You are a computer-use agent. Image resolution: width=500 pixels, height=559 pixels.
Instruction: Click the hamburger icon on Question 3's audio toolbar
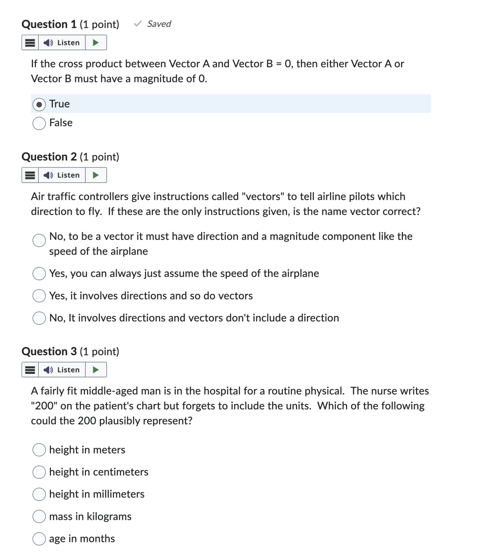point(29,370)
